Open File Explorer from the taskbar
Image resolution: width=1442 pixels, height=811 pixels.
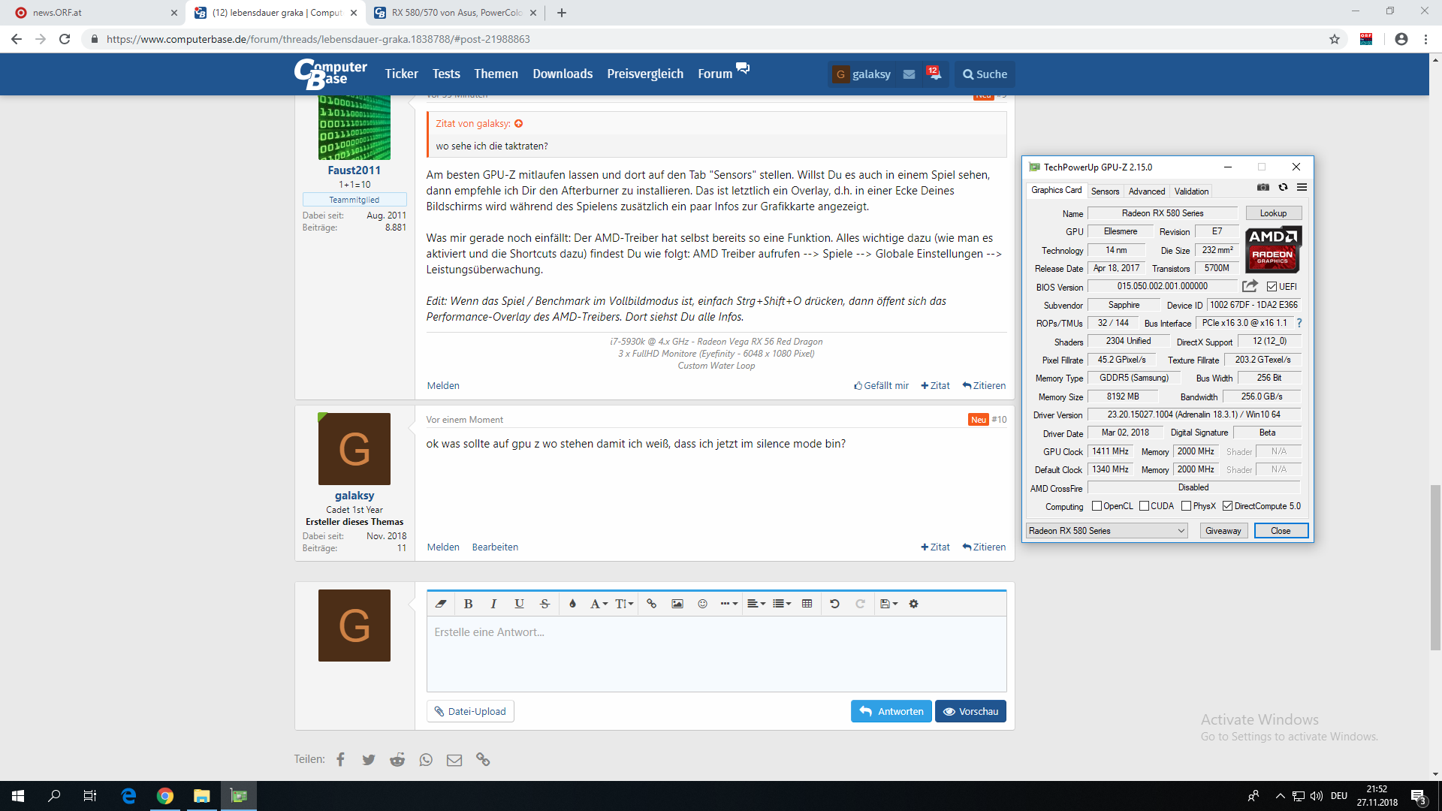pos(202,796)
